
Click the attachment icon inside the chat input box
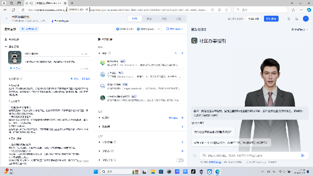tap(204, 156)
